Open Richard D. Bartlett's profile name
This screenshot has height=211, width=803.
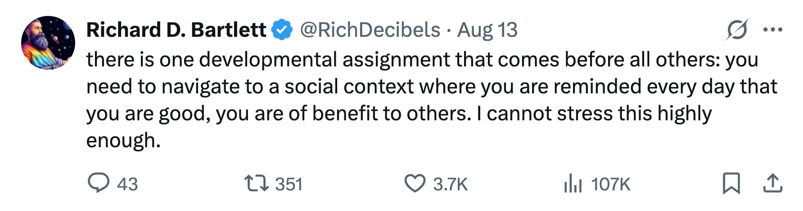(176, 30)
